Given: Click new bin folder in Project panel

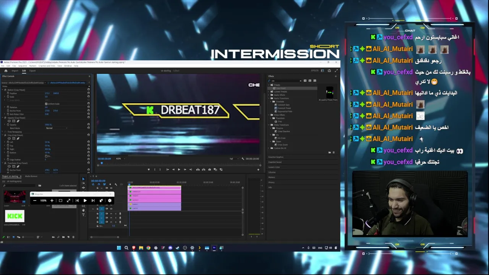Looking at the screenshot, I should (63, 237).
